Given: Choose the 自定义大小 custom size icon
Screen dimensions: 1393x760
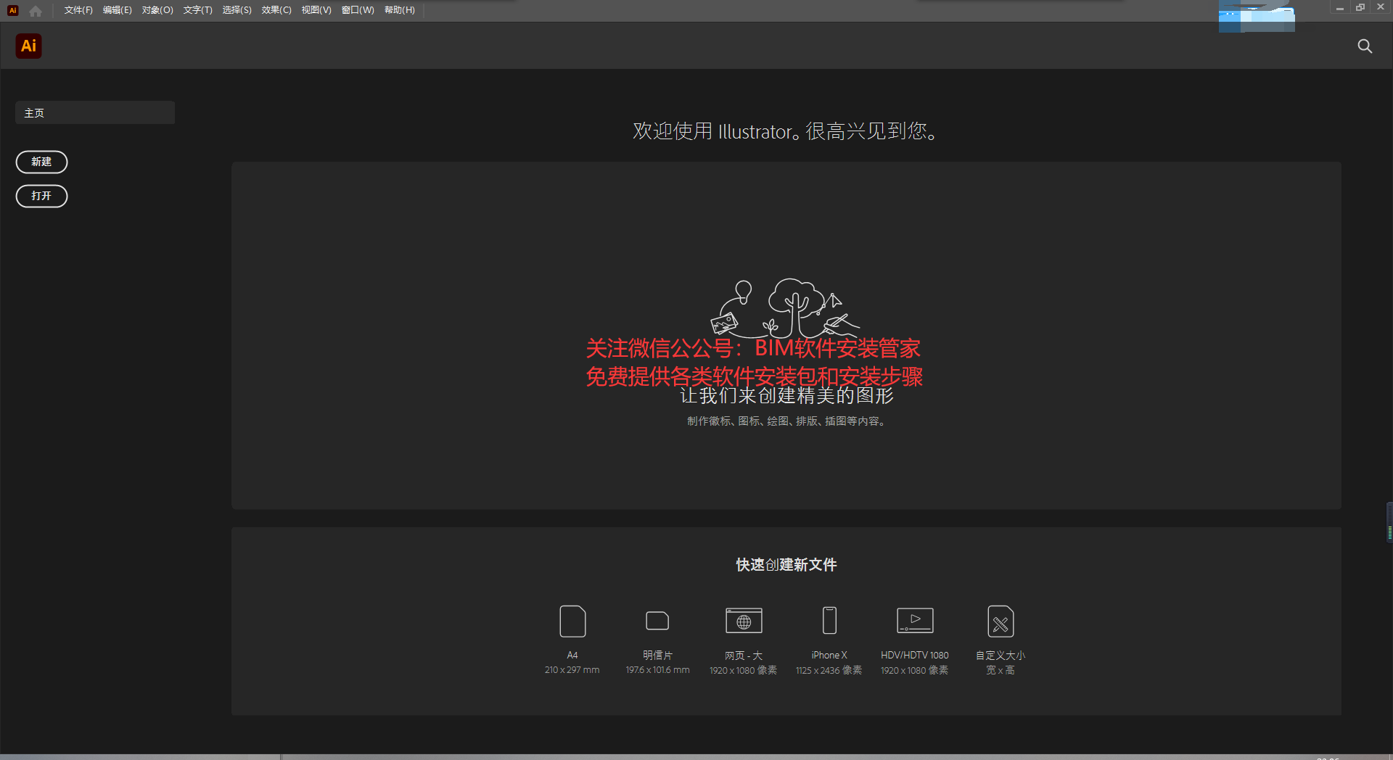Looking at the screenshot, I should point(1000,621).
